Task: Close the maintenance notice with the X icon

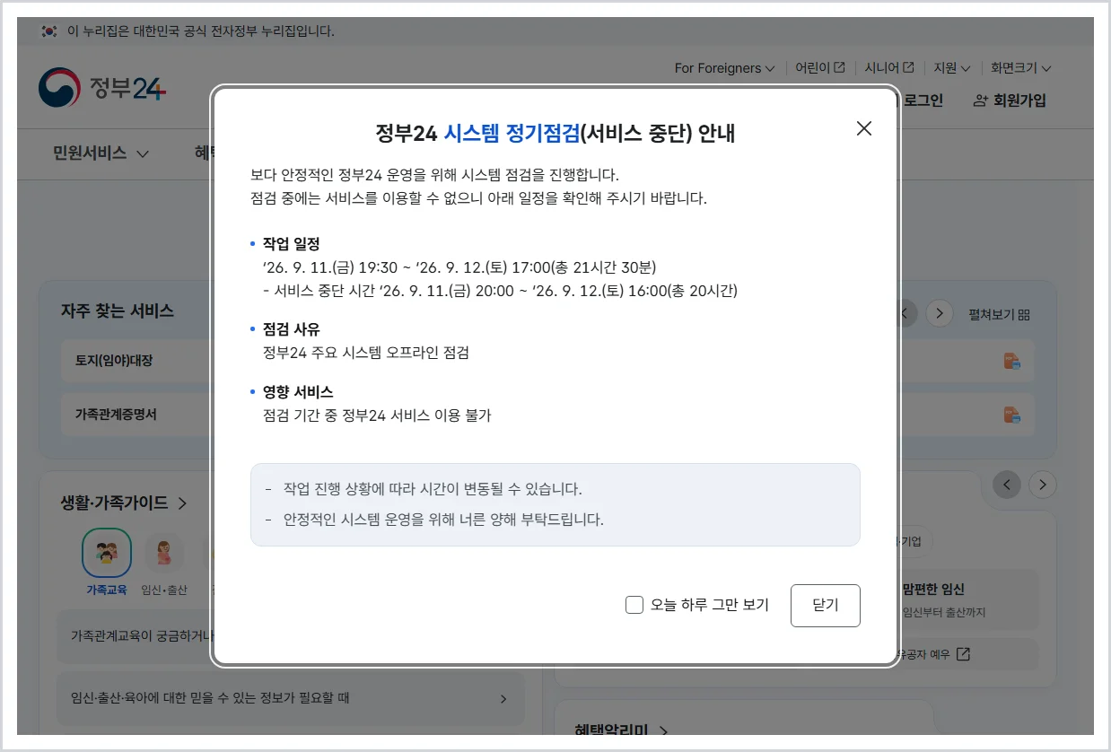Action: pyautogui.click(x=864, y=128)
